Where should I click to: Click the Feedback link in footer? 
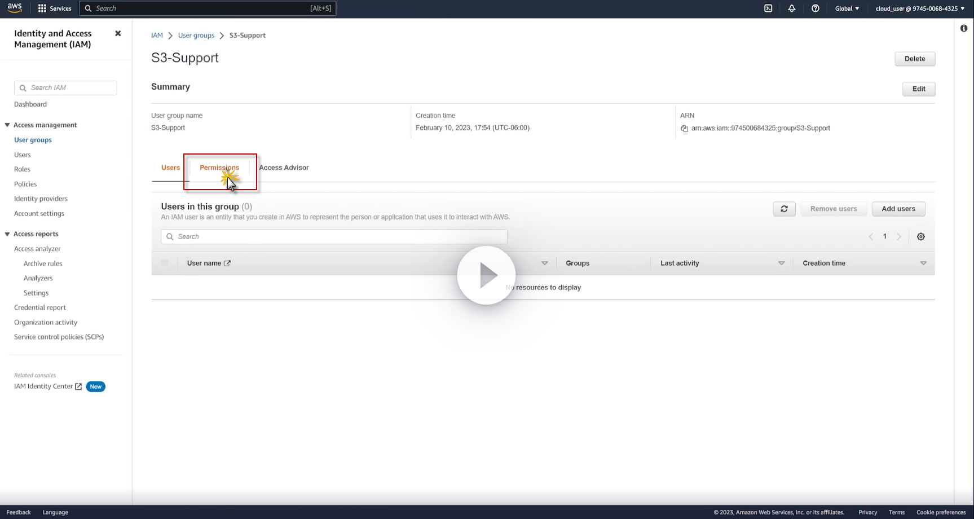19,512
